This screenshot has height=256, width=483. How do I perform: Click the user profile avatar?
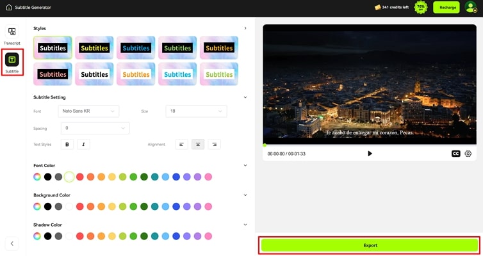[470, 7]
